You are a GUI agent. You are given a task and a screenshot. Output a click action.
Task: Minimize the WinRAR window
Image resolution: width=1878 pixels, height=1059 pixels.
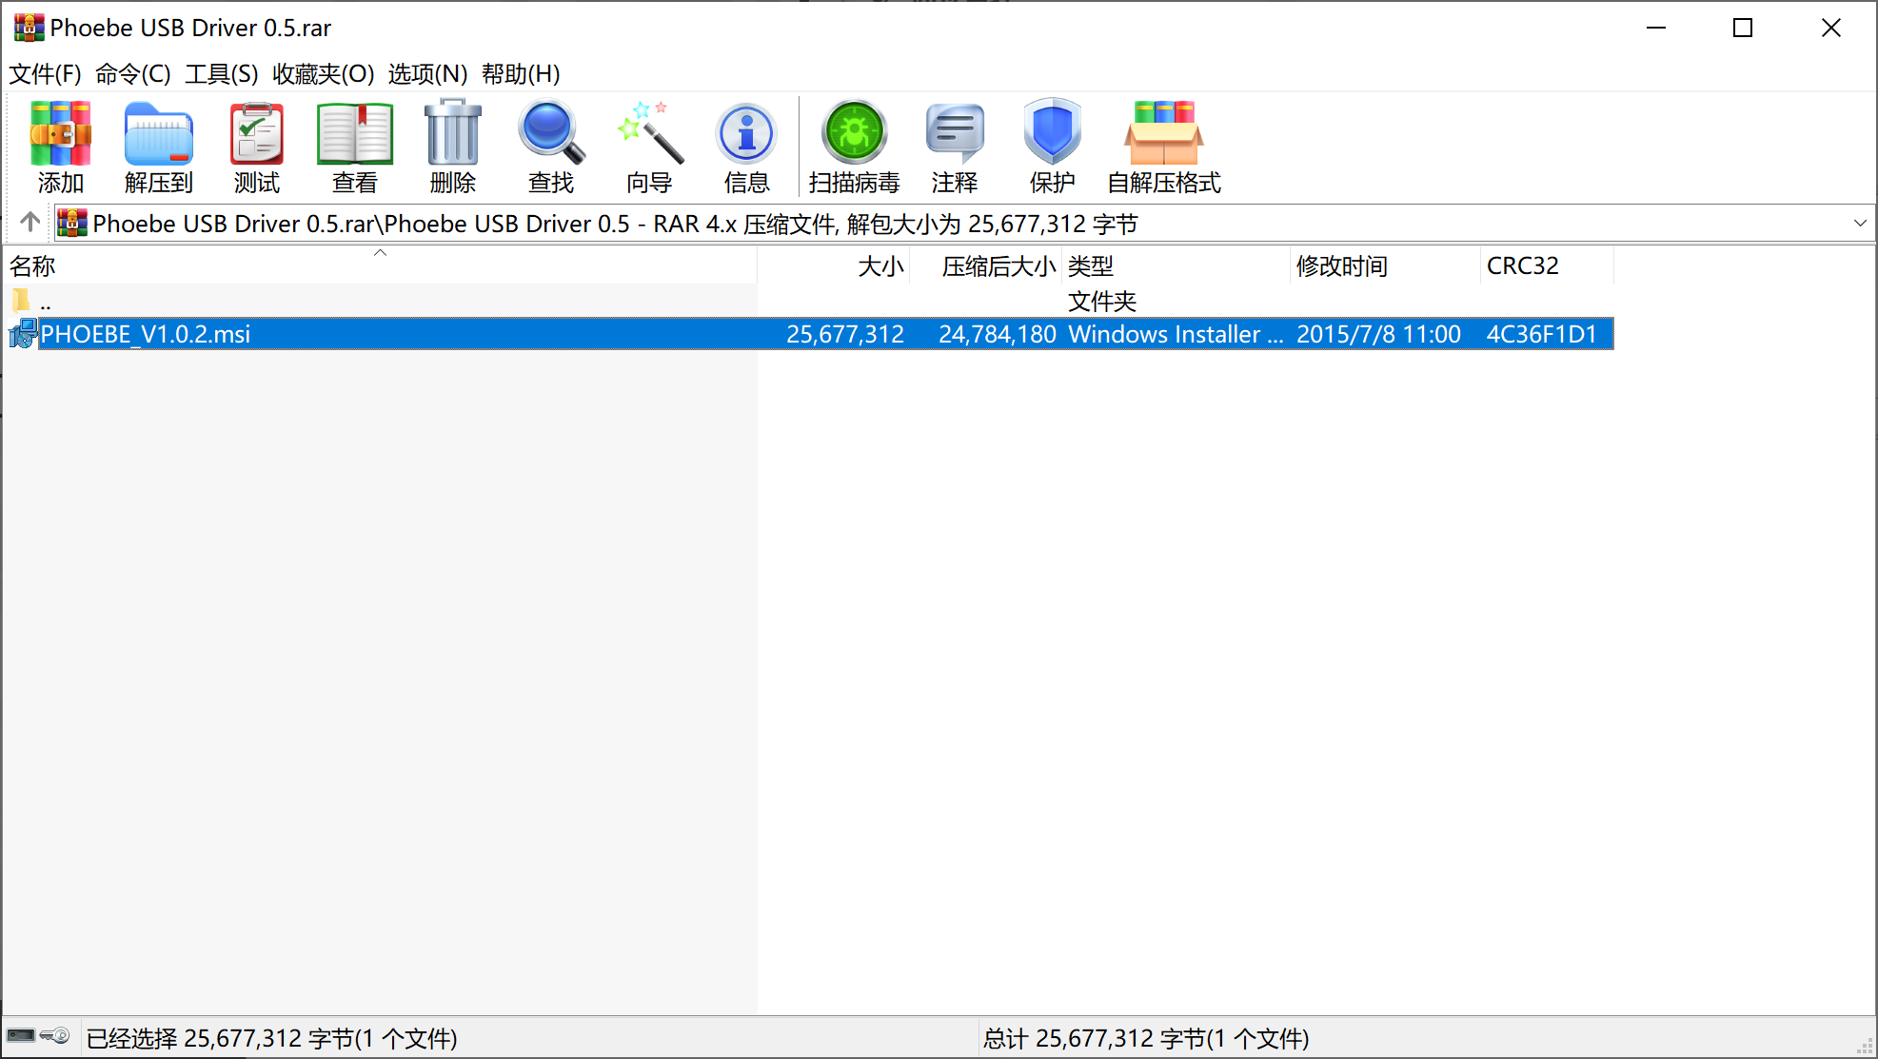click(1656, 28)
